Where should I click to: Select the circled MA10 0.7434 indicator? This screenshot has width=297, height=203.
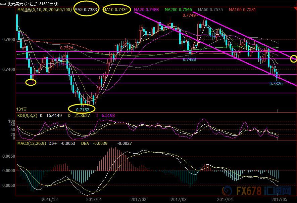coord(115,10)
